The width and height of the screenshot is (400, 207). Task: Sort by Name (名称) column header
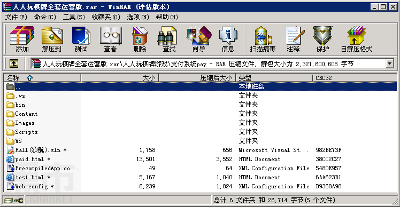click(x=42, y=78)
